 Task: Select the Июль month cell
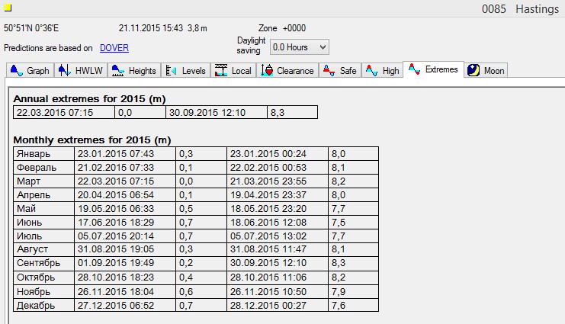click(43, 236)
